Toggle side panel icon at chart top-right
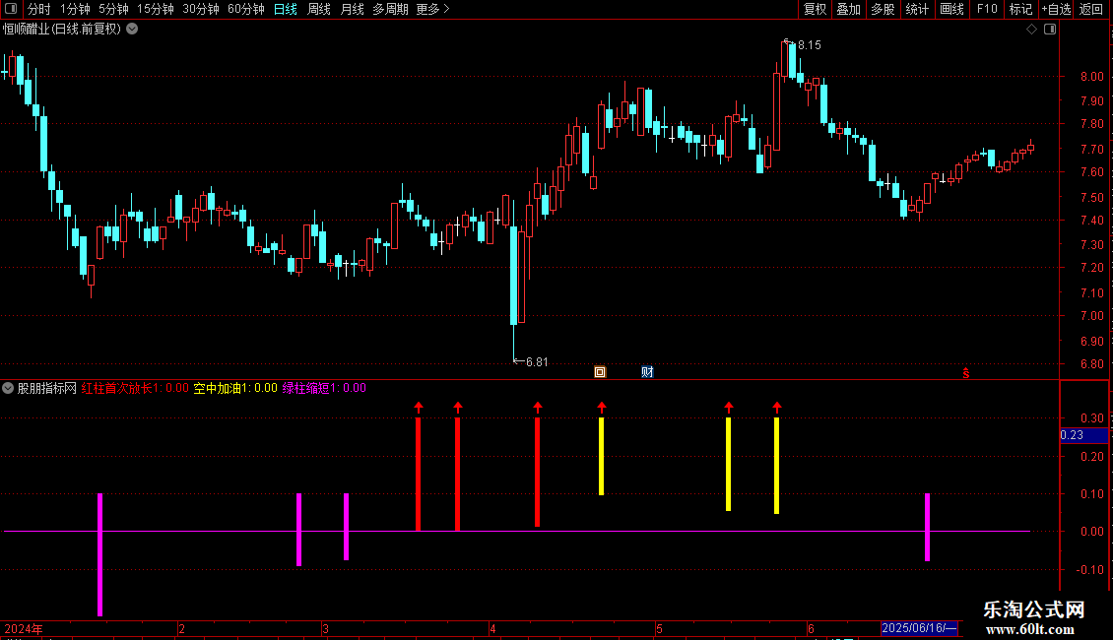1113x640 pixels. [1050, 30]
